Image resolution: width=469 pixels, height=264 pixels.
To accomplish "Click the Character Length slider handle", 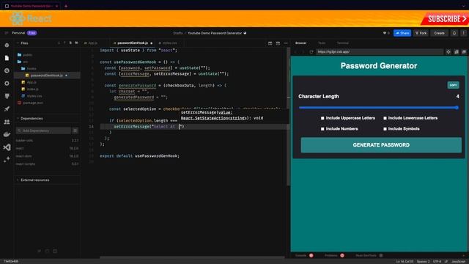I will tap(457, 108).
